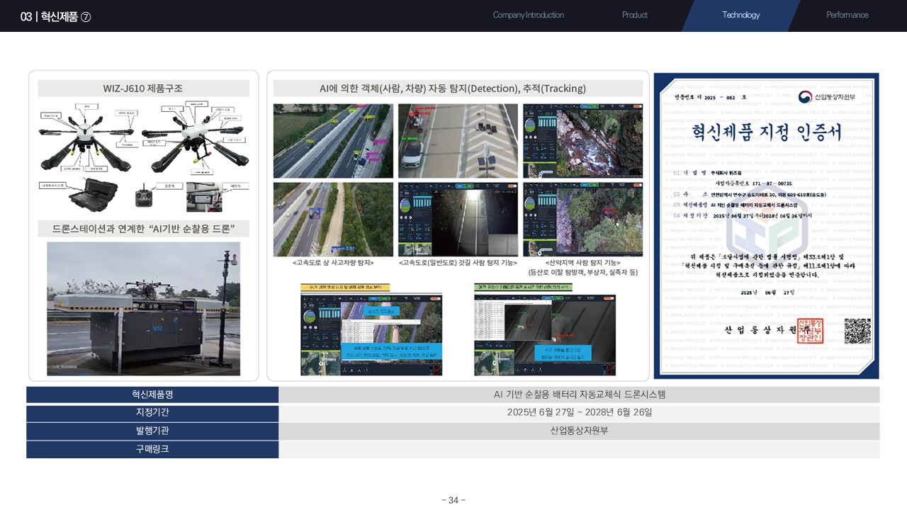
Task: Click the empty 구매링크 value cell
Action: pyautogui.click(x=579, y=449)
